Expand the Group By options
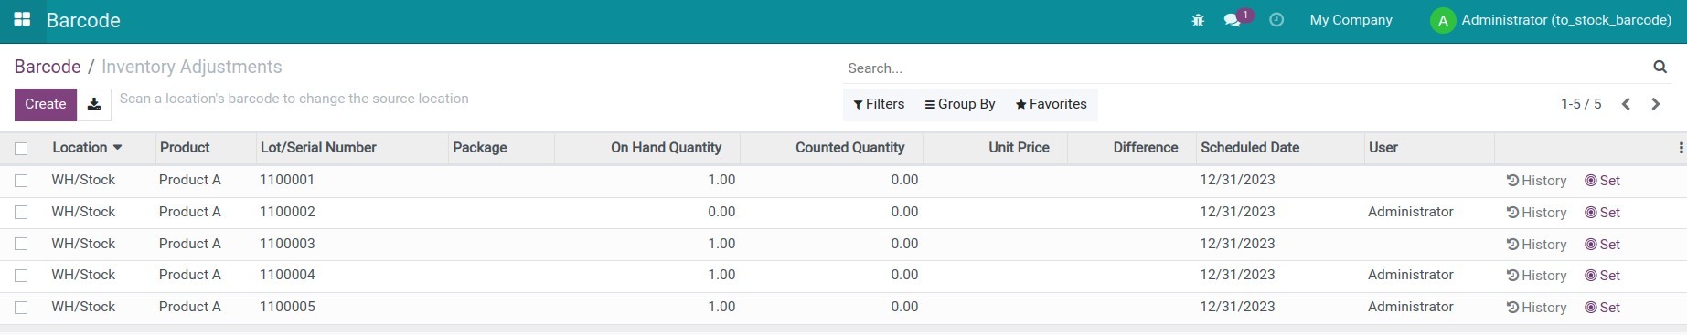The height and width of the screenshot is (335, 1687). (960, 104)
